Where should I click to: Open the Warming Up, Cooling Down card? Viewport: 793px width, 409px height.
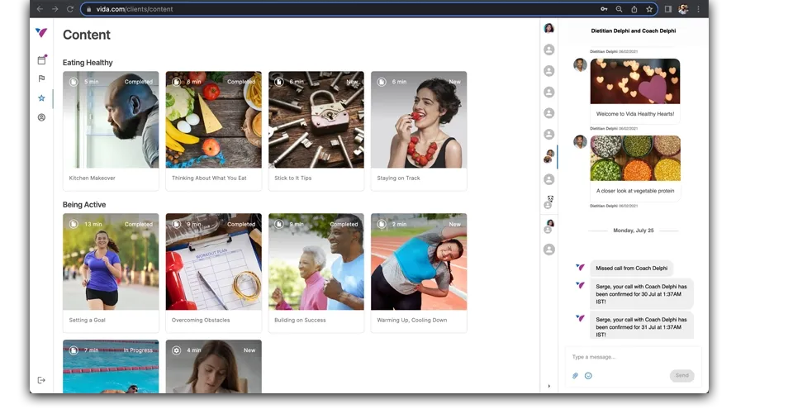click(419, 273)
